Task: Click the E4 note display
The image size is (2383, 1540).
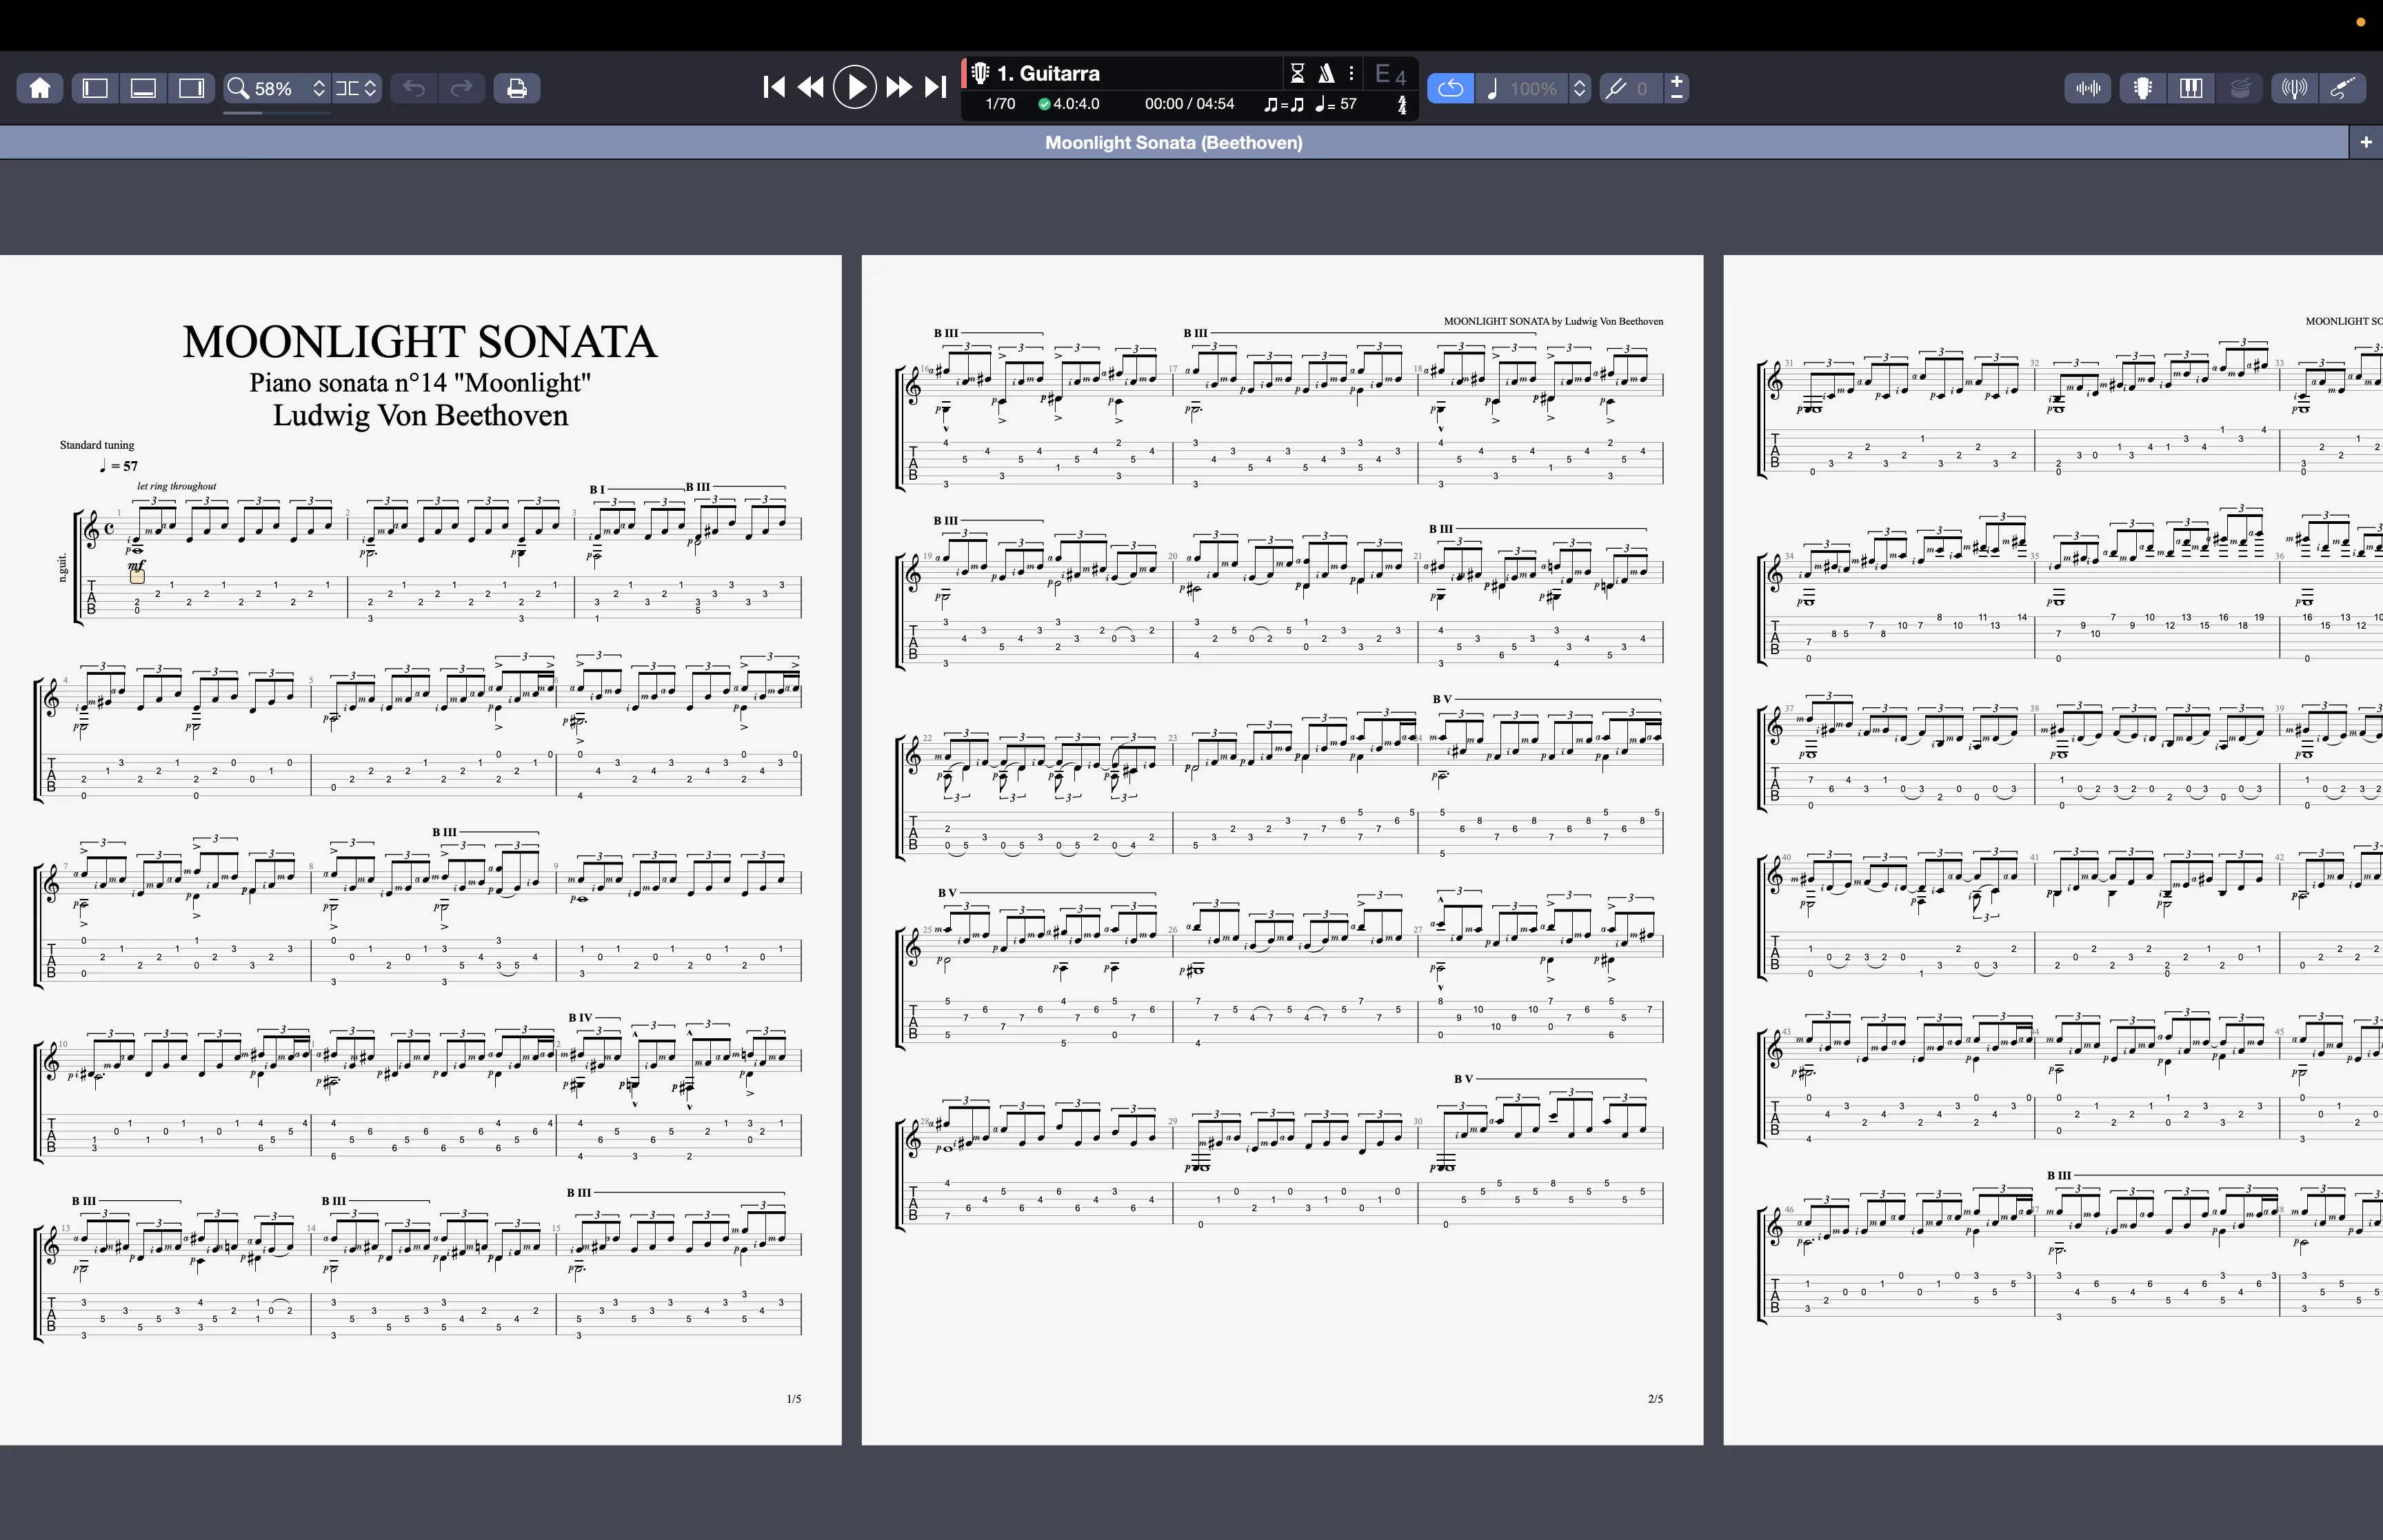Action: pyautogui.click(x=1391, y=74)
